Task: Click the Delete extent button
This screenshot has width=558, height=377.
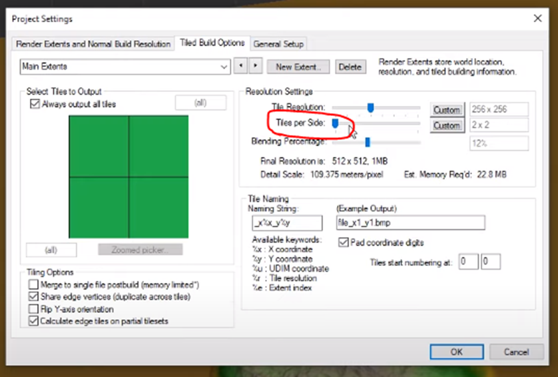Action: tap(350, 67)
